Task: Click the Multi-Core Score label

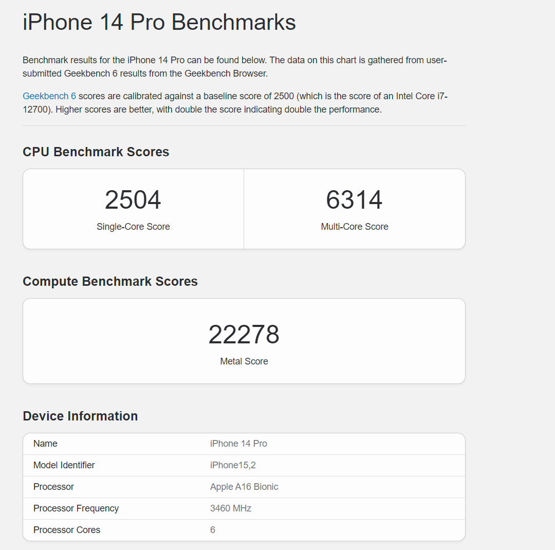Action: [x=355, y=227]
